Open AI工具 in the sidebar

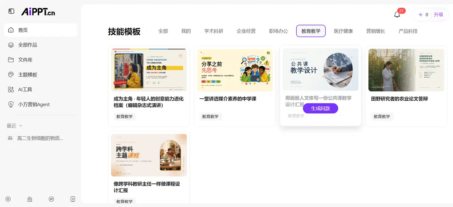coord(41,90)
